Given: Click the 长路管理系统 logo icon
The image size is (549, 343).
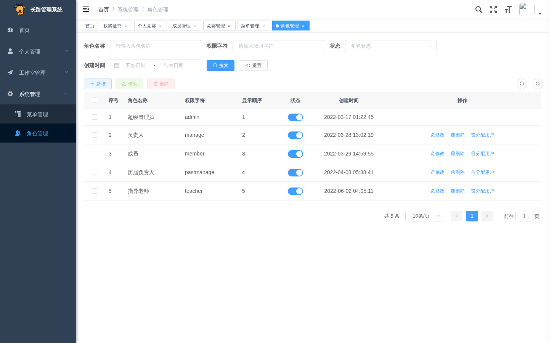Looking at the screenshot, I should (x=20, y=10).
